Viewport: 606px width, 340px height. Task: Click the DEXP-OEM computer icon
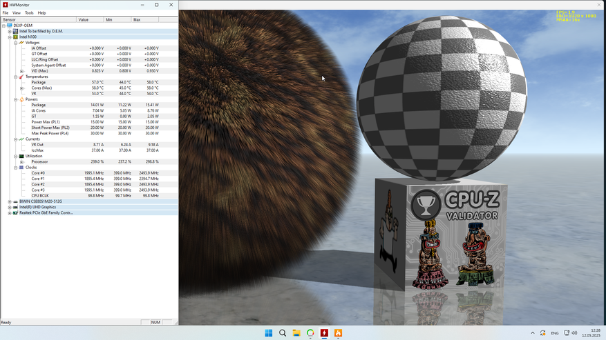coord(9,26)
